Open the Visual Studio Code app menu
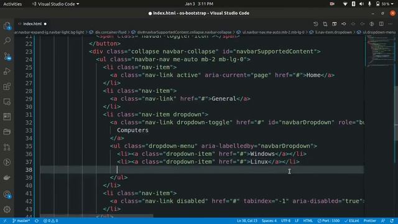 pyautogui.click(x=55, y=4)
